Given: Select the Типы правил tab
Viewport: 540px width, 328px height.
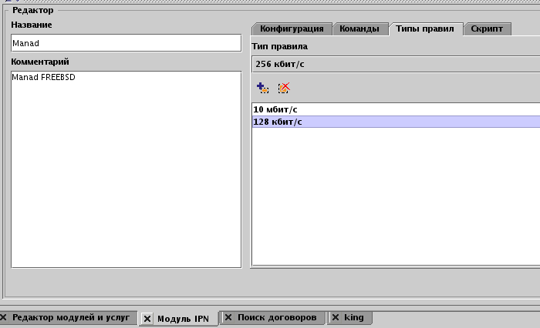Looking at the screenshot, I should pyautogui.click(x=426, y=29).
